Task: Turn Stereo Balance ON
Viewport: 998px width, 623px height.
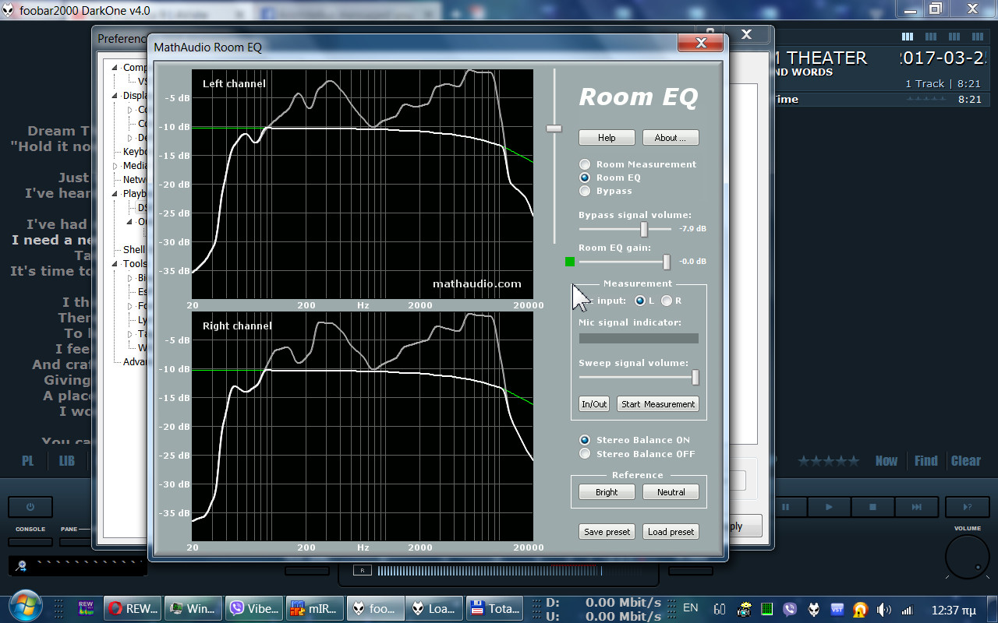Action: point(585,440)
